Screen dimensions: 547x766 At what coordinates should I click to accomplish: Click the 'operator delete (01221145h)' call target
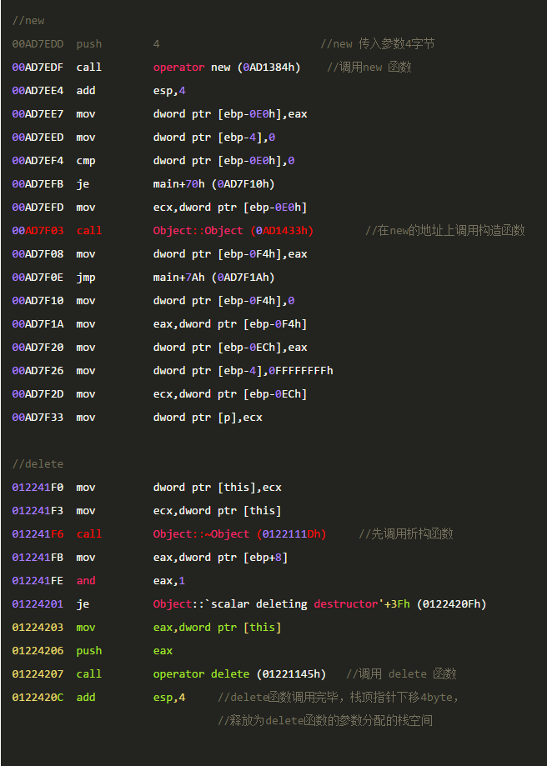[239, 674]
